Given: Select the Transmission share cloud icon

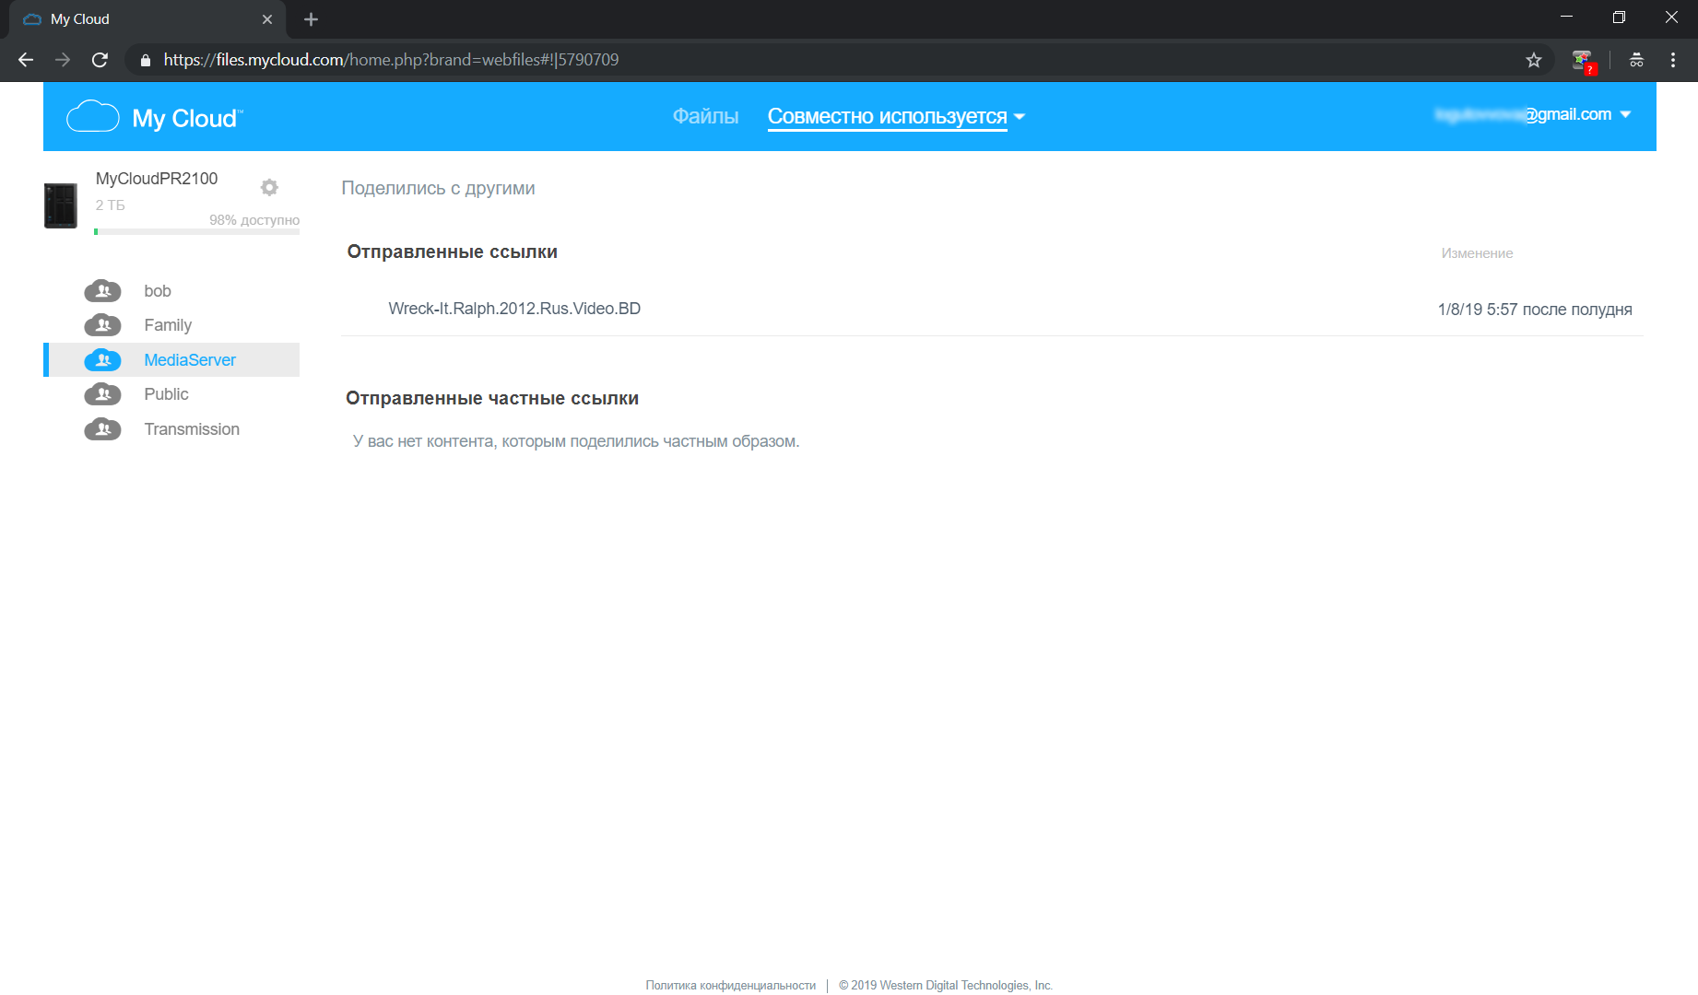Looking at the screenshot, I should 102,429.
